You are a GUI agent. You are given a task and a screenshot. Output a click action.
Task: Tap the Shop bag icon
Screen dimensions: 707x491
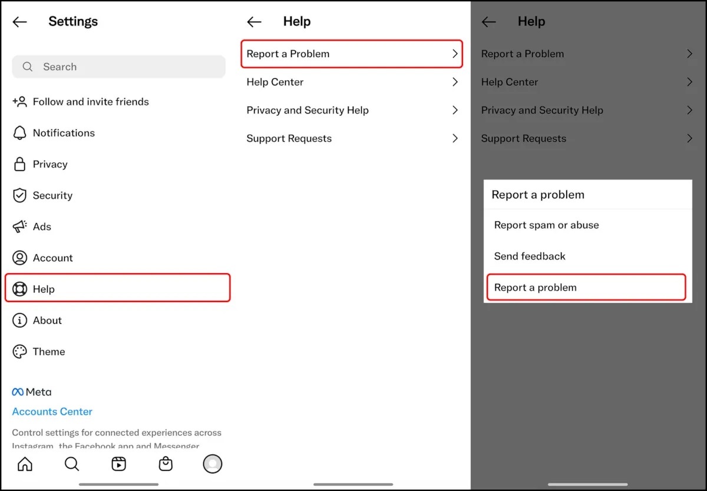coord(166,464)
